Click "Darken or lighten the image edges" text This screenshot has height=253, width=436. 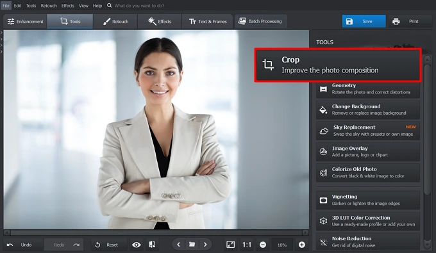(x=365, y=204)
